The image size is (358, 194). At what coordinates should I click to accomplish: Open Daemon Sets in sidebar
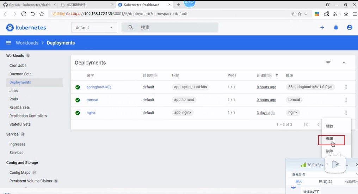[x=20, y=74]
